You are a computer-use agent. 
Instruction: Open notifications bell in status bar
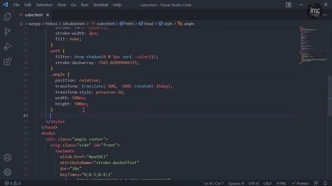tap(325, 183)
